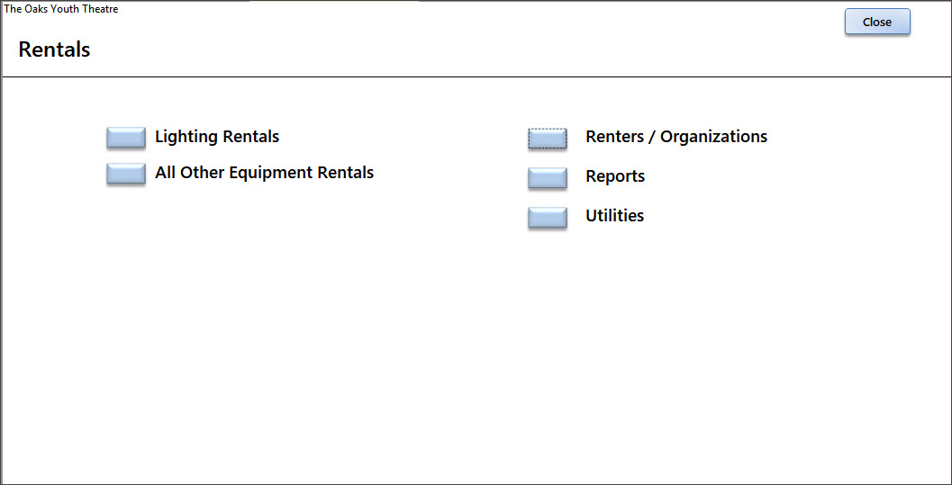The height and width of the screenshot is (485, 952).
Task: Click the blue button beside Lighting Rentals
Action: coord(126,138)
